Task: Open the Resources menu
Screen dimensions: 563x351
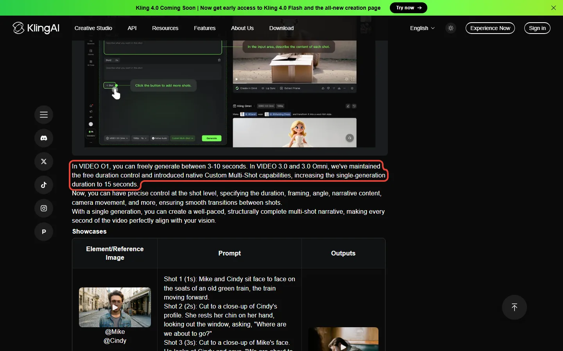Action: pyautogui.click(x=165, y=28)
